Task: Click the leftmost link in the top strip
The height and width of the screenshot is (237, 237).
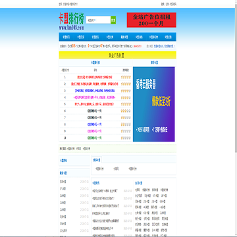Action: tap(60, 4)
